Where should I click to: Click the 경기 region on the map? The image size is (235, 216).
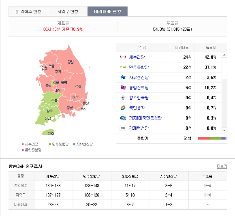coord(58,72)
